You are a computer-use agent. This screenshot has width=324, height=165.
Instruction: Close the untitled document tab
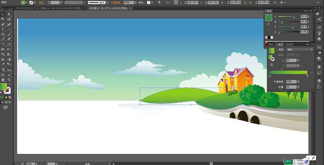131,8
